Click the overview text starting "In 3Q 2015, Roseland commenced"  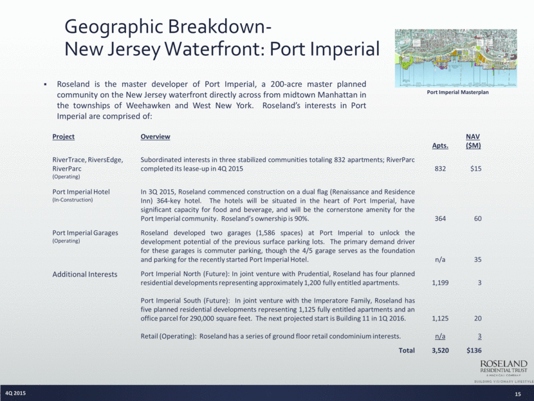277,205
